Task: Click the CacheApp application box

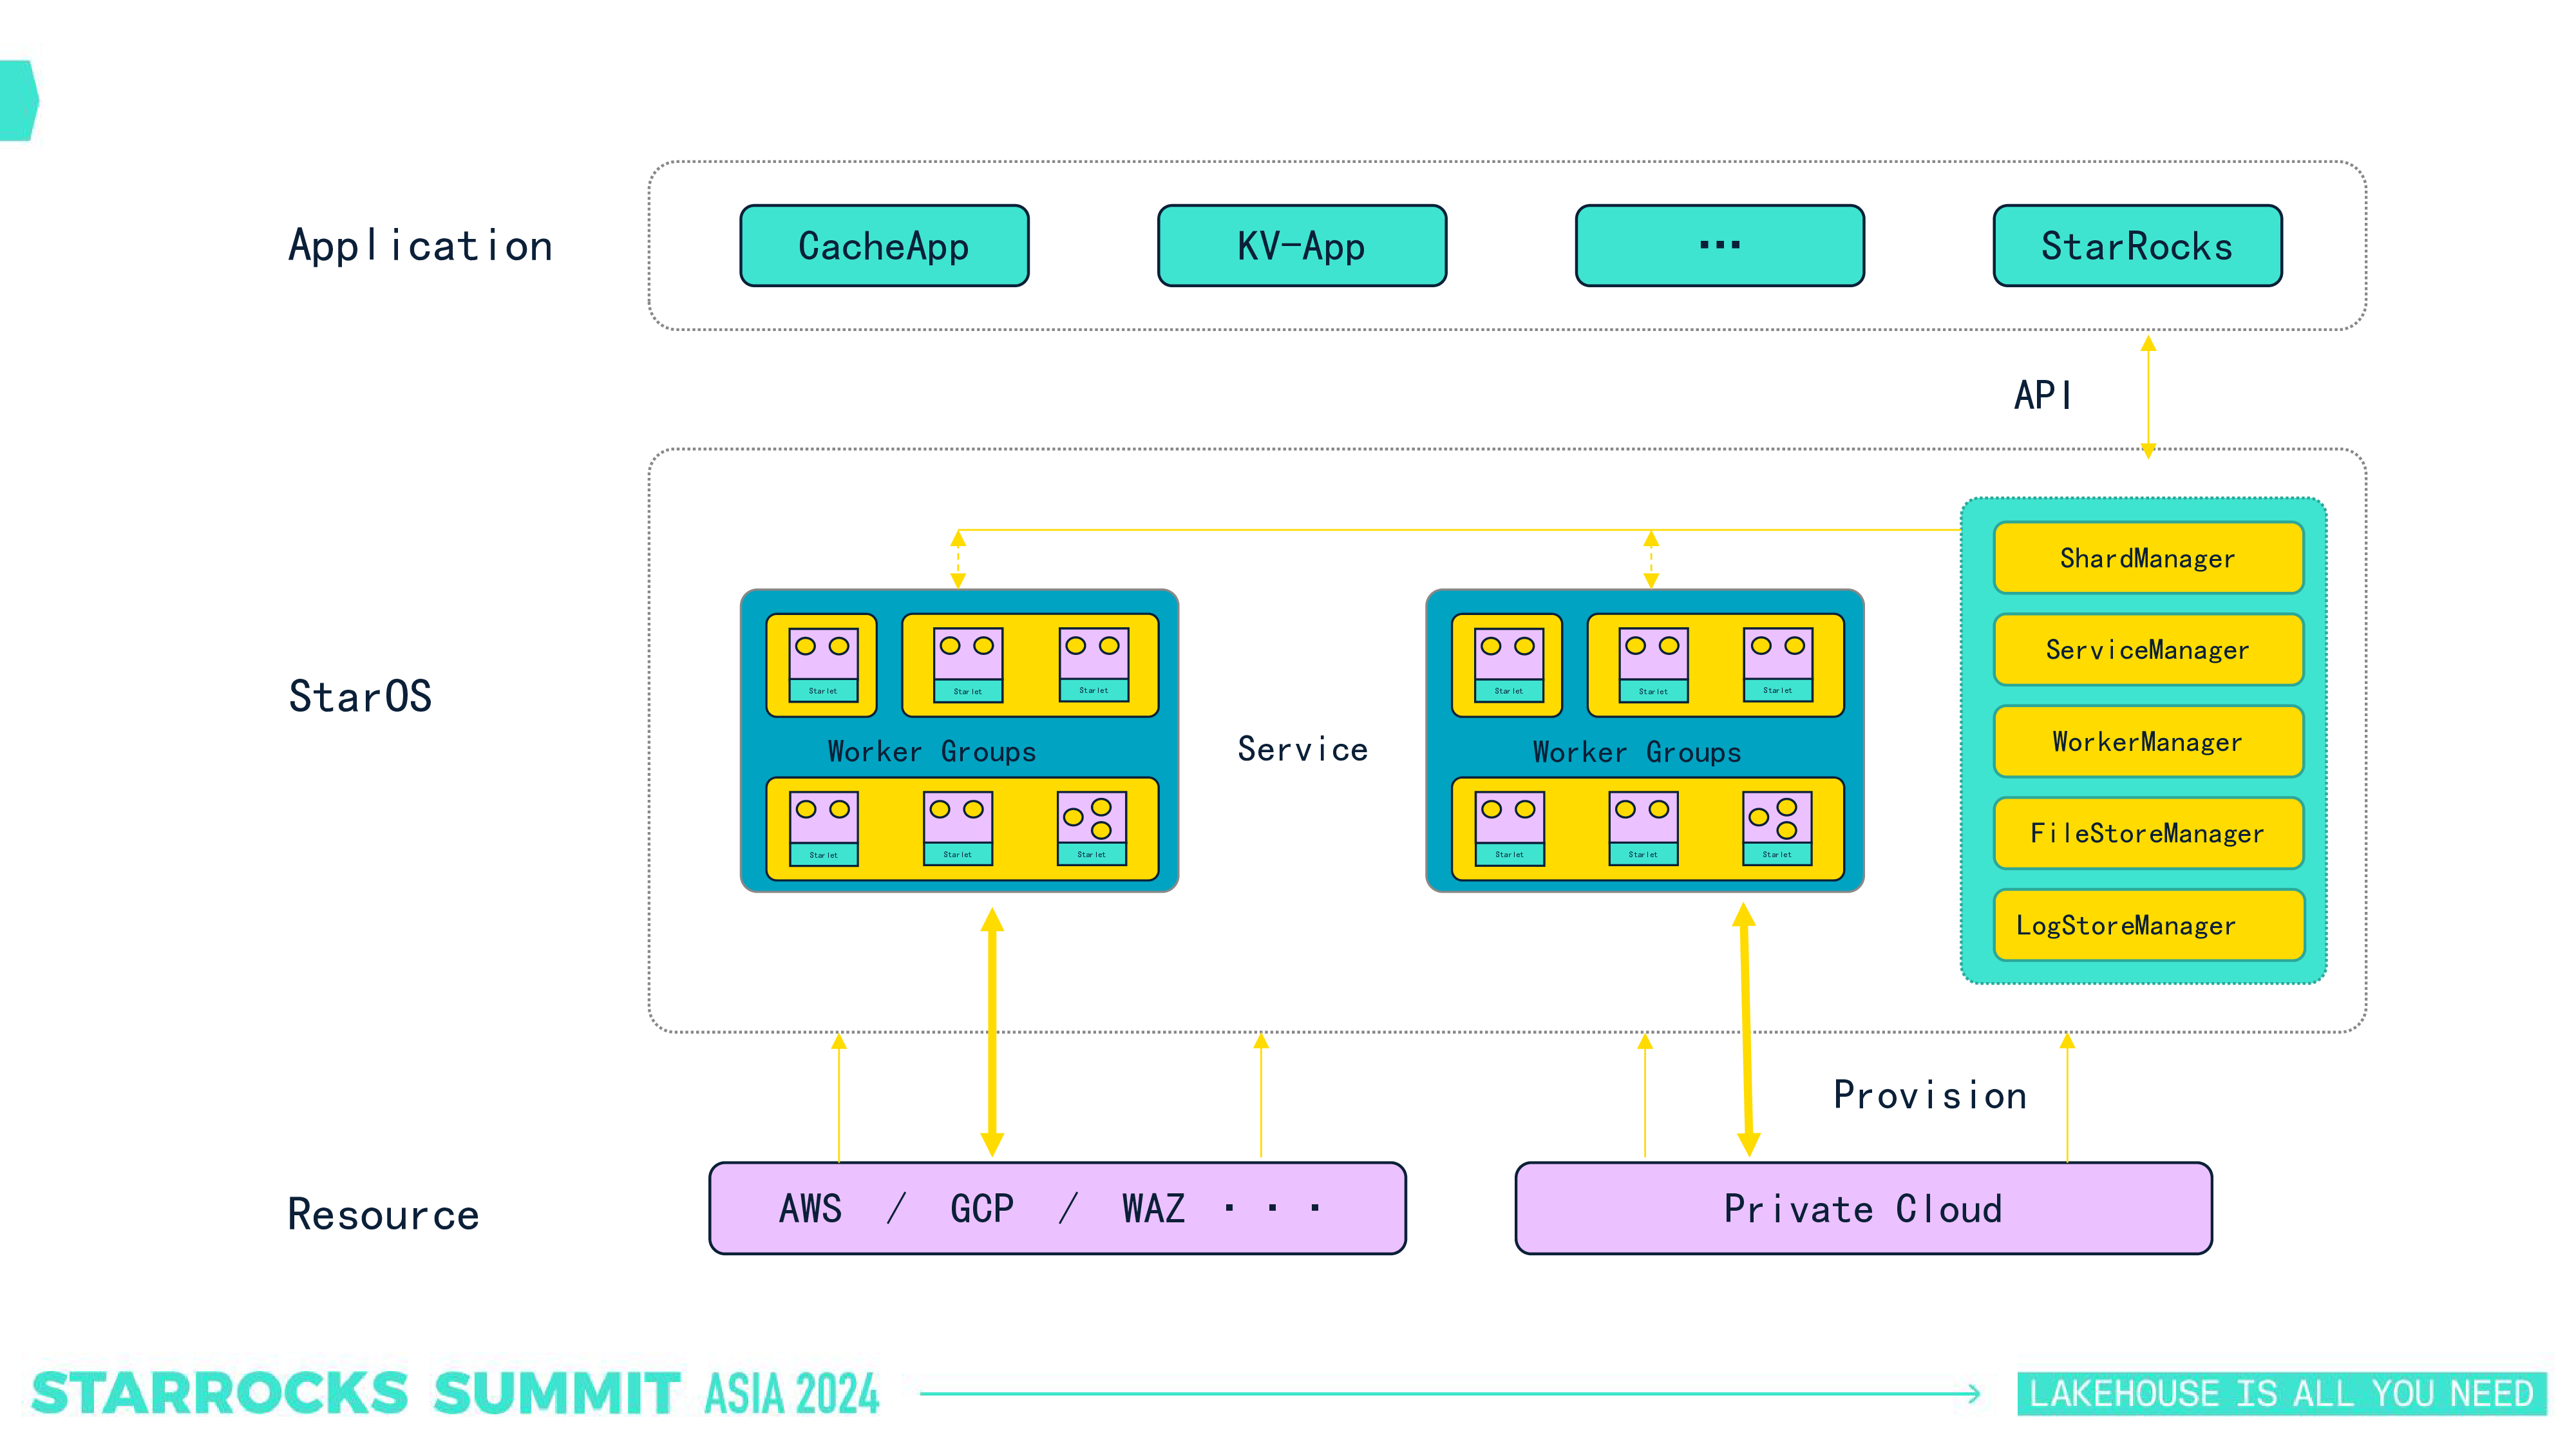Action: 884,246
